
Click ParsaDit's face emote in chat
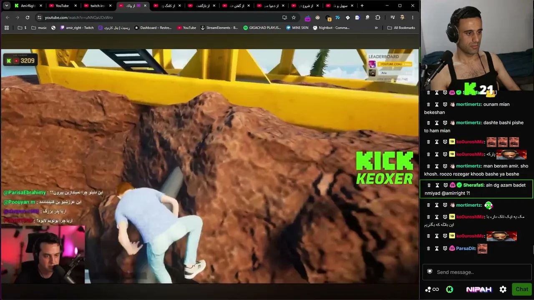pos(482,249)
